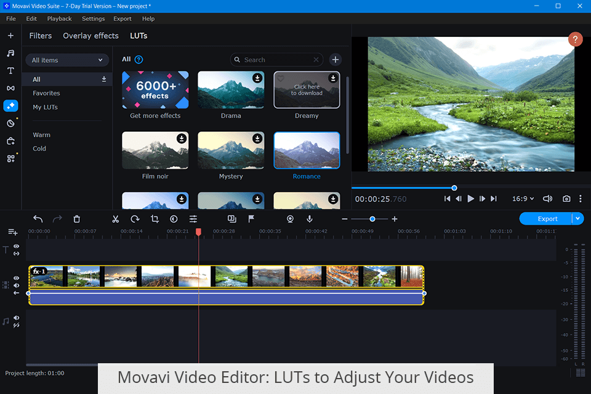Open the Edit menu
Screen dimensions: 591x394
point(31,18)
